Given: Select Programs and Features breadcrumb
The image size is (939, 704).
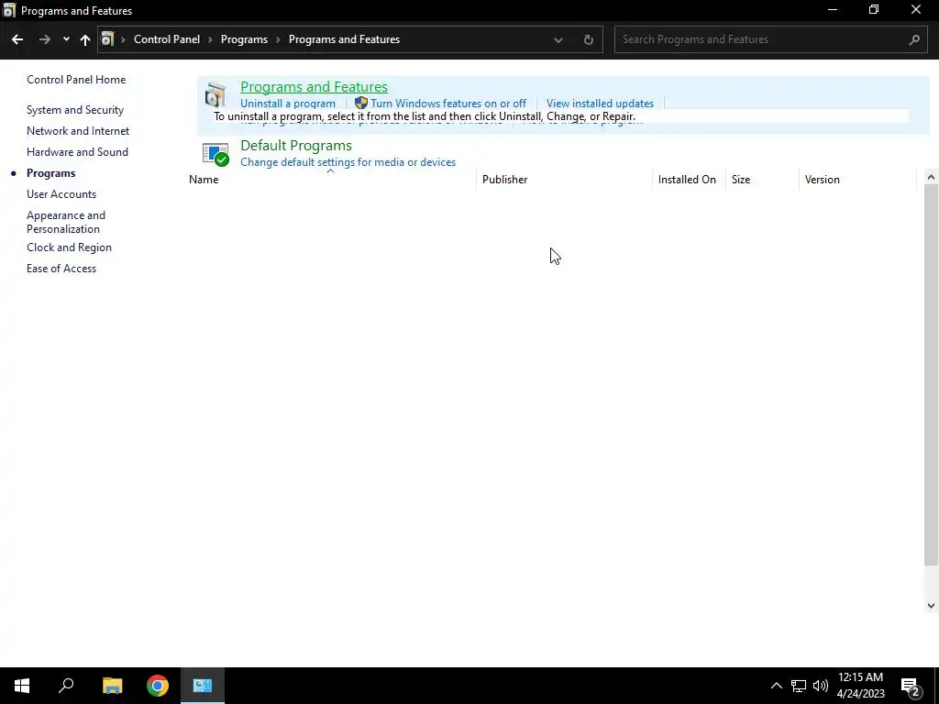Looking at the screenshot, I should 344,39.
